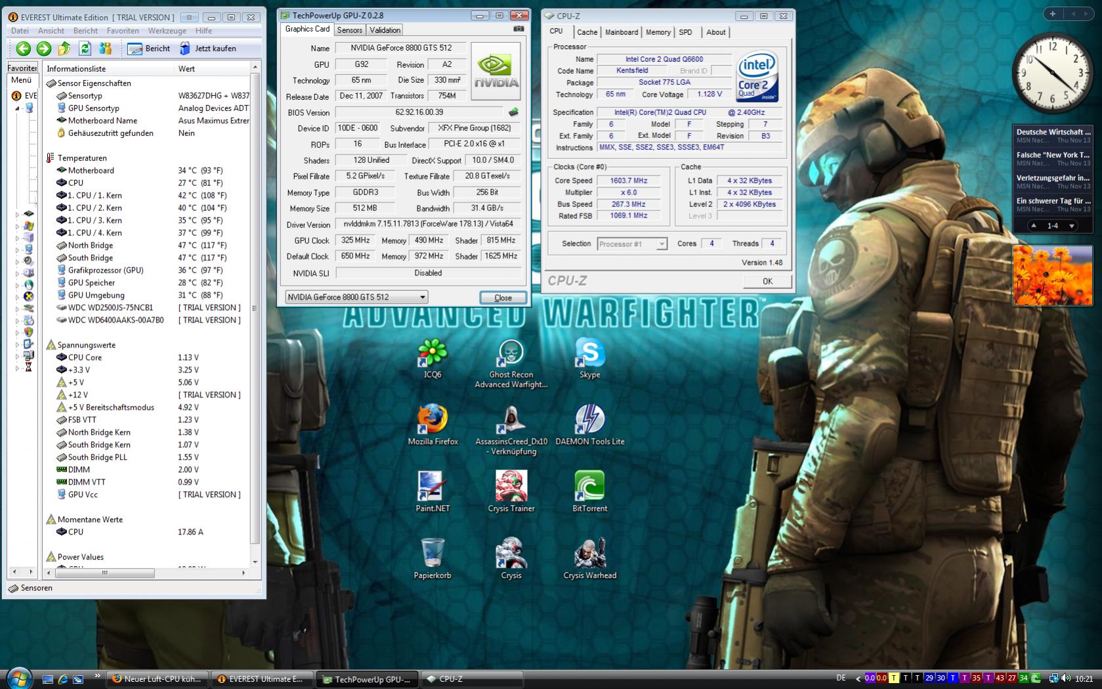Click the Informationsliste column header
The height and width of the screenshot is (689, 1102).
[x=109, y=68]
